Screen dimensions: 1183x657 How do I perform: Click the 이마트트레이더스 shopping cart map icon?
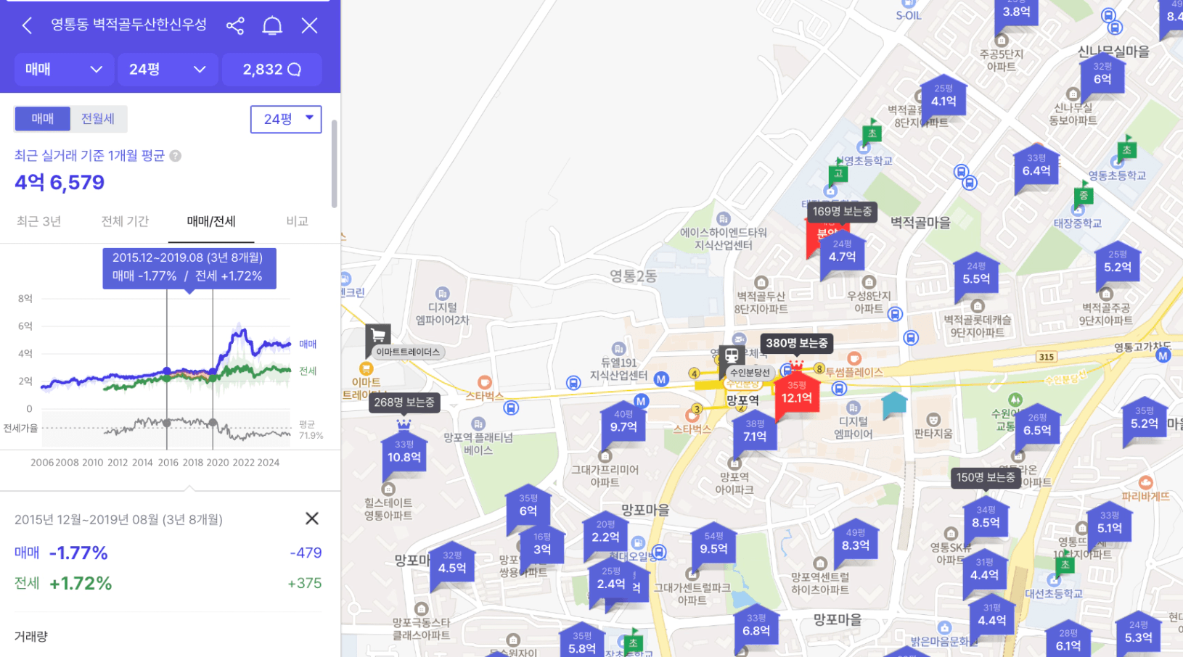coord(378,335)
